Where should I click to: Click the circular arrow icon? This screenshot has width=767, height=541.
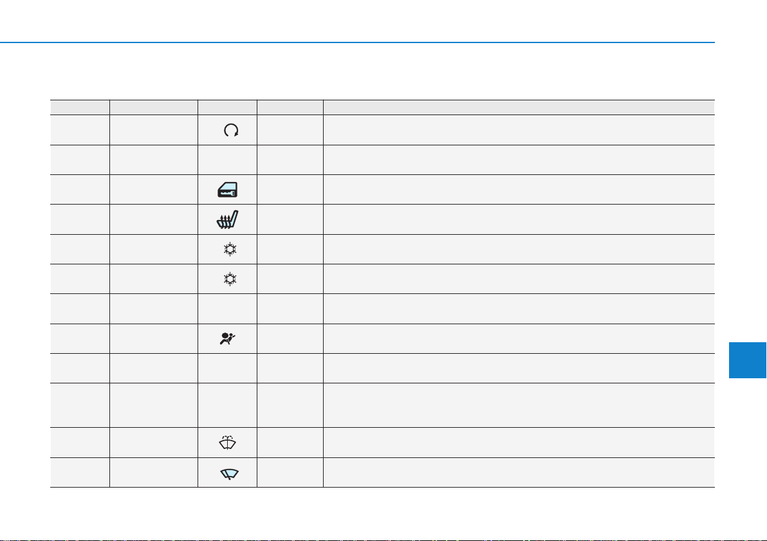tap(231, 130)
